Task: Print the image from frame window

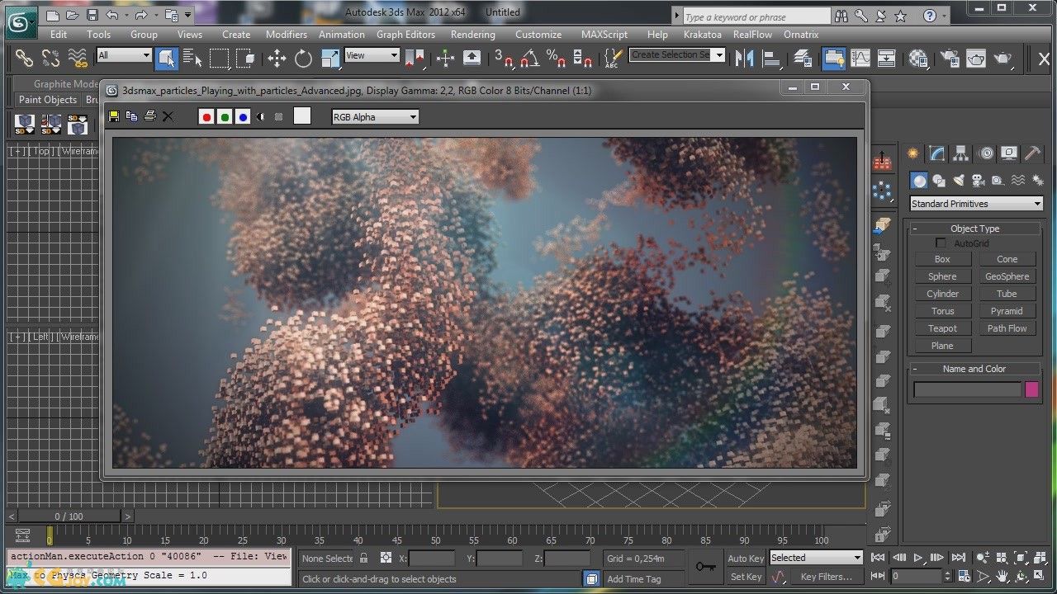Action: click(149, 116)
